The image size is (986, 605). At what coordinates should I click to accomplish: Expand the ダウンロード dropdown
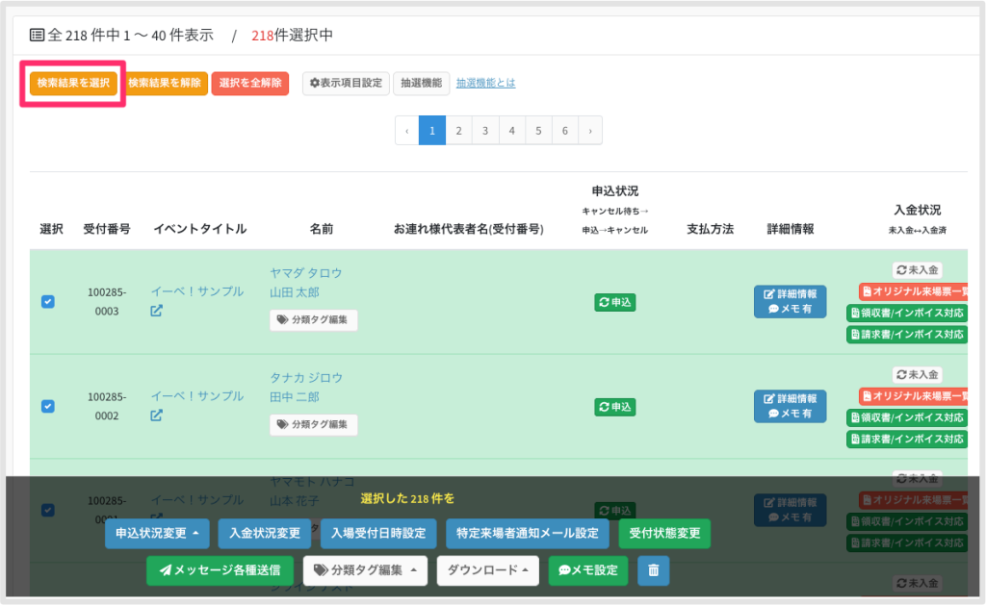click(488, 570)
